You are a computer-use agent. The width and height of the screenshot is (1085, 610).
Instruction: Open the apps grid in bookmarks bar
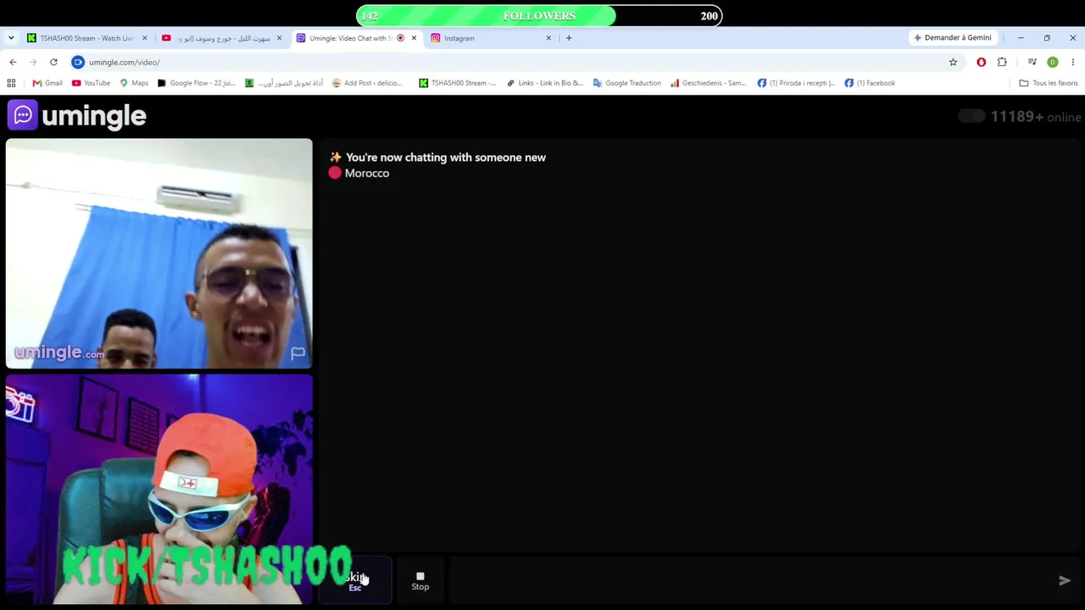click(11, 83)
